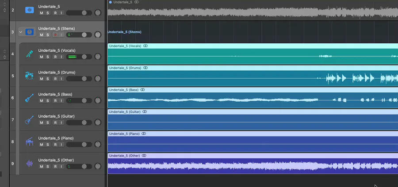The height and width of the screenshot is (187, 398).
Task: Record-enable the Drums track
Action: coord(55,79)
